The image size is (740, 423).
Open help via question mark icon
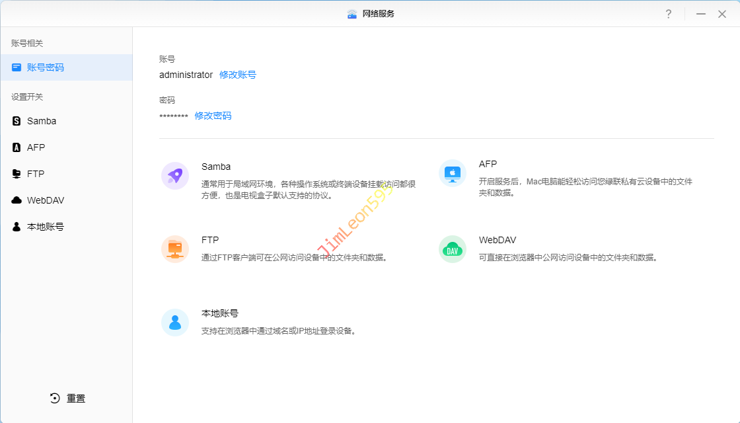pyautogui.click(x=669, y=14)
